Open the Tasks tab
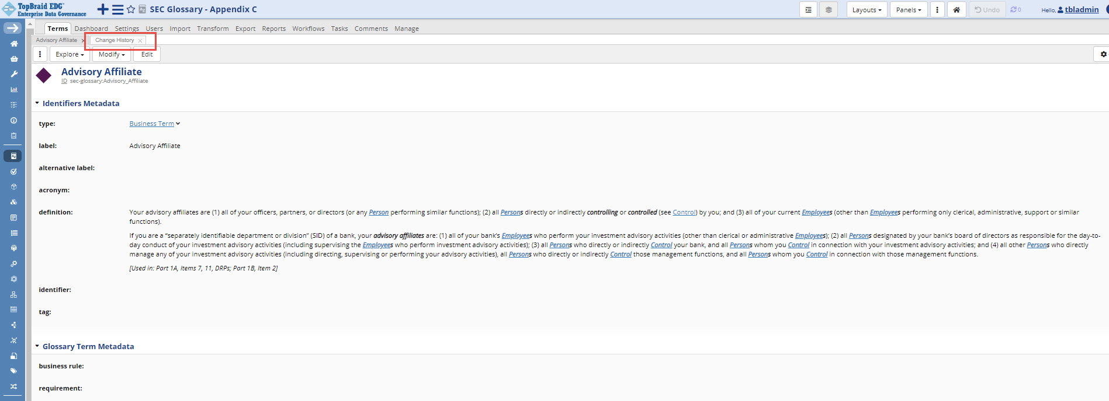Viewport: 1109px width, 401px height. click(x=339, y=29)
